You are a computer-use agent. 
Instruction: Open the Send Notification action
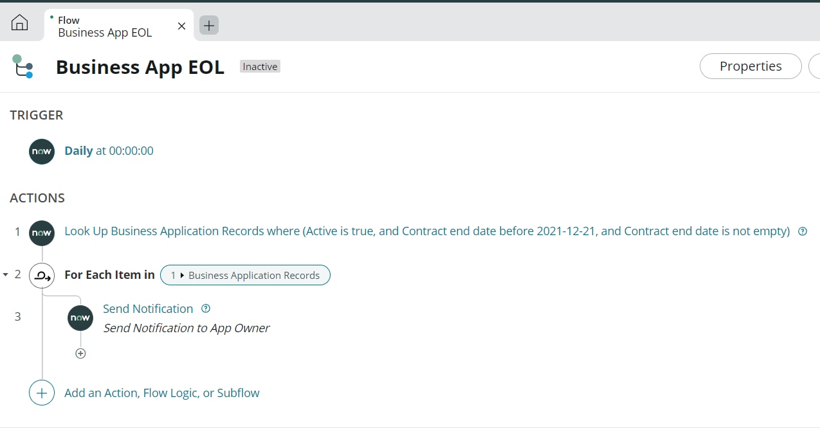pyautogui.click(x=148, y=308)
